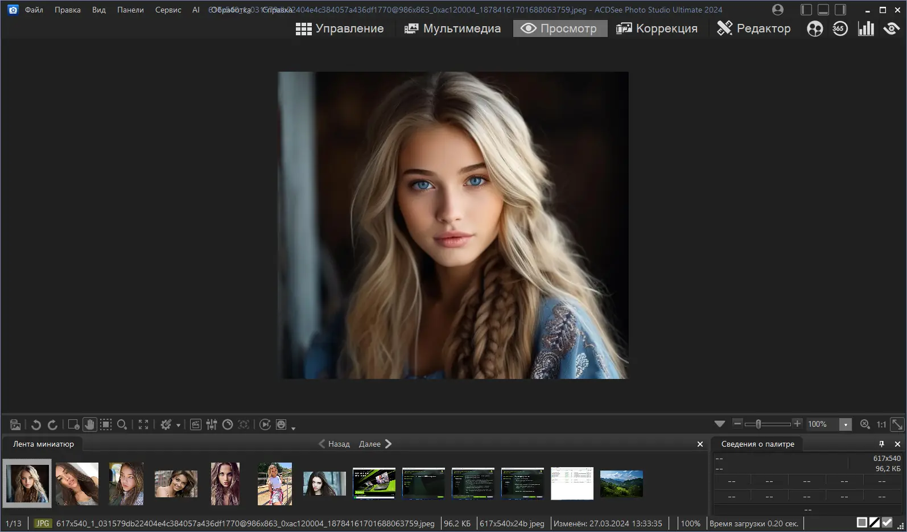Click the zoom slider handle
This screenshot has height=532, width=907.
[x=758, y=424]
